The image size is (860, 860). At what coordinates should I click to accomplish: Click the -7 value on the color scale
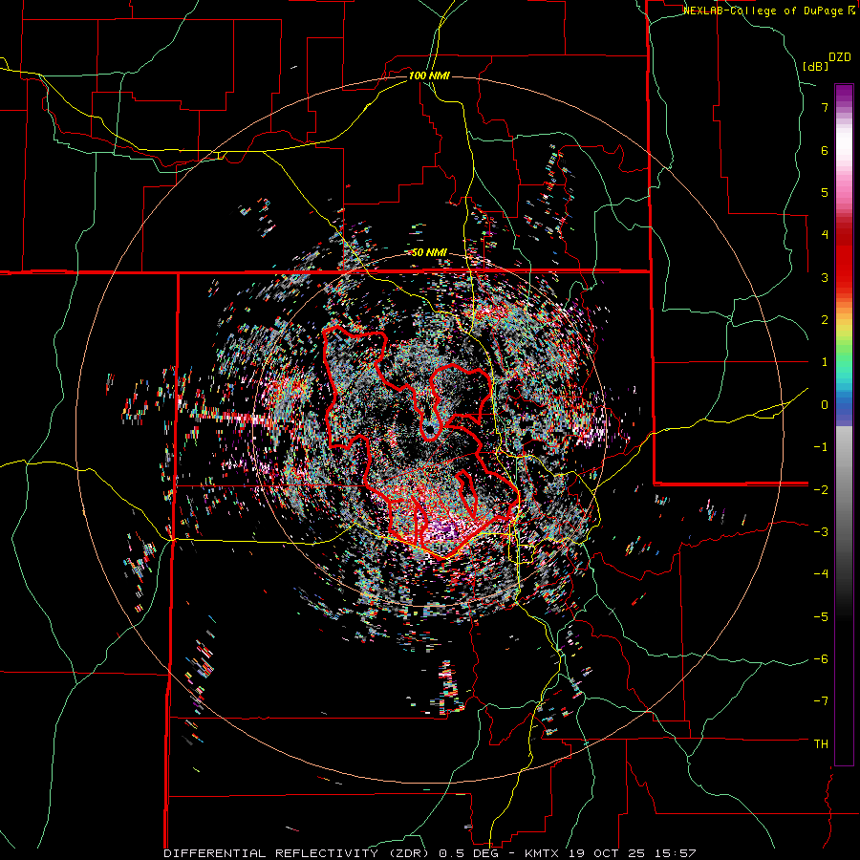[x=821, y=701]
